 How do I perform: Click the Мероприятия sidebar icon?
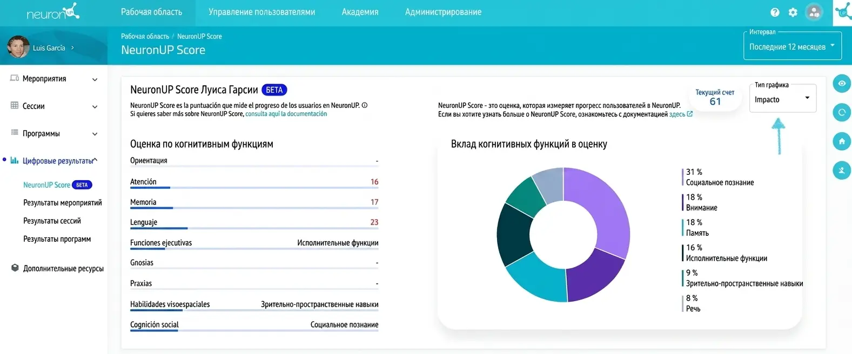click(15, 78)
